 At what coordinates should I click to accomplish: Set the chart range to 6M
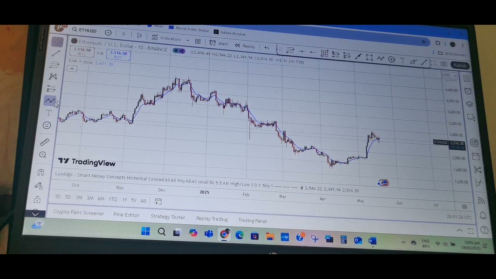(101, 199)
